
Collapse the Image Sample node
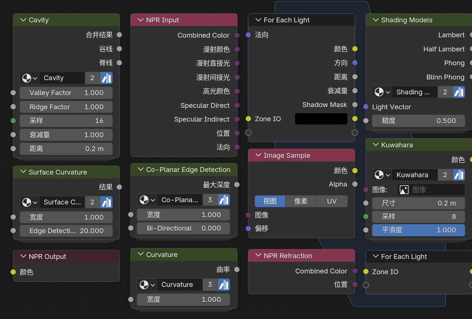tap(258, 156)
